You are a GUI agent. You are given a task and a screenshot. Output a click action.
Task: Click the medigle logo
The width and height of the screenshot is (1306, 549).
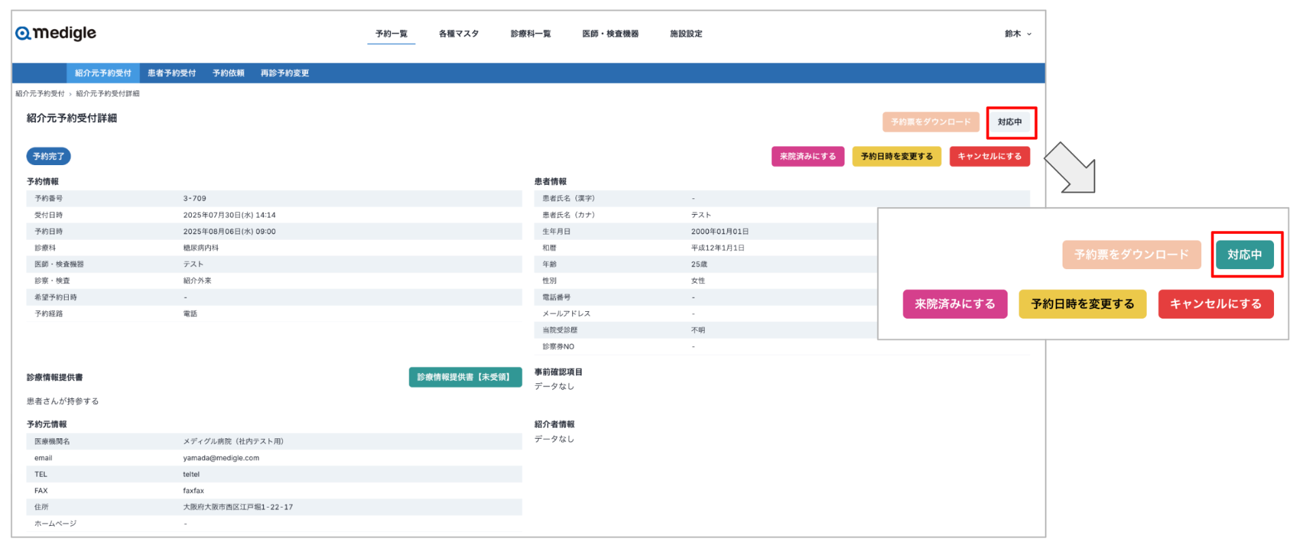point(56,33)
